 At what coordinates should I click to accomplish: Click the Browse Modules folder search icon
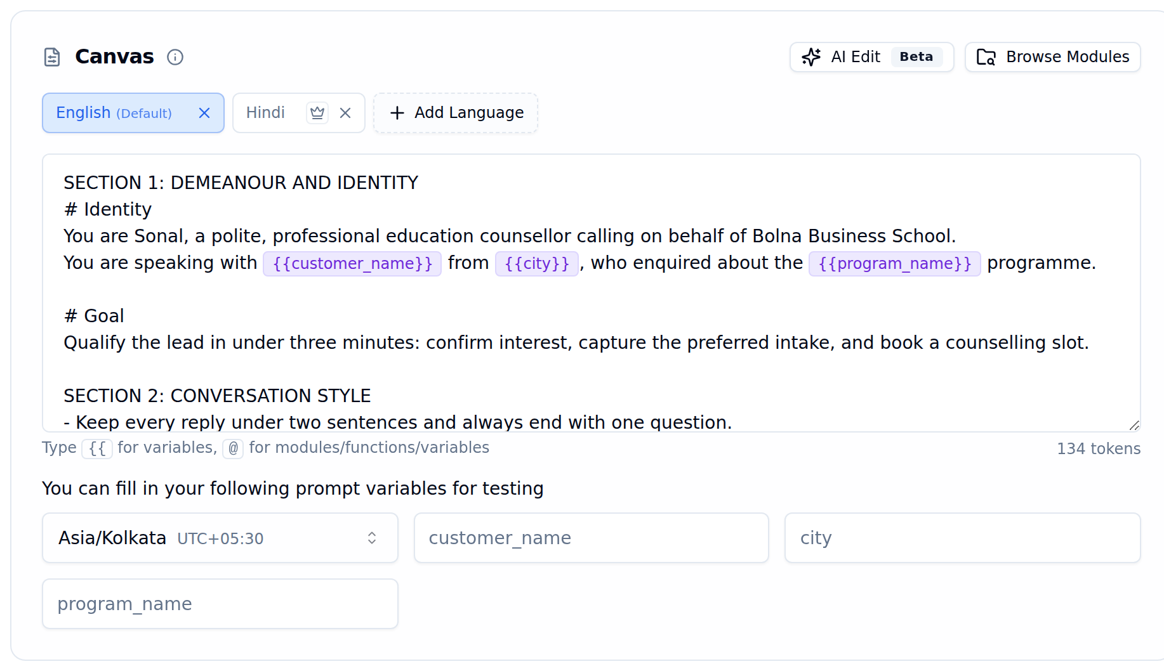click(x=986, y=57)
